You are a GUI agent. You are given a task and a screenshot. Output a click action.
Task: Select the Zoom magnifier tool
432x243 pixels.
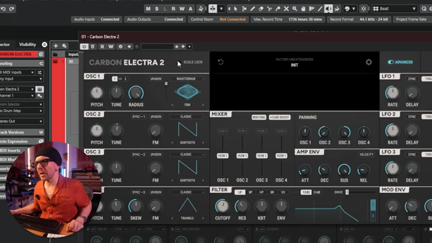[294, 9]
